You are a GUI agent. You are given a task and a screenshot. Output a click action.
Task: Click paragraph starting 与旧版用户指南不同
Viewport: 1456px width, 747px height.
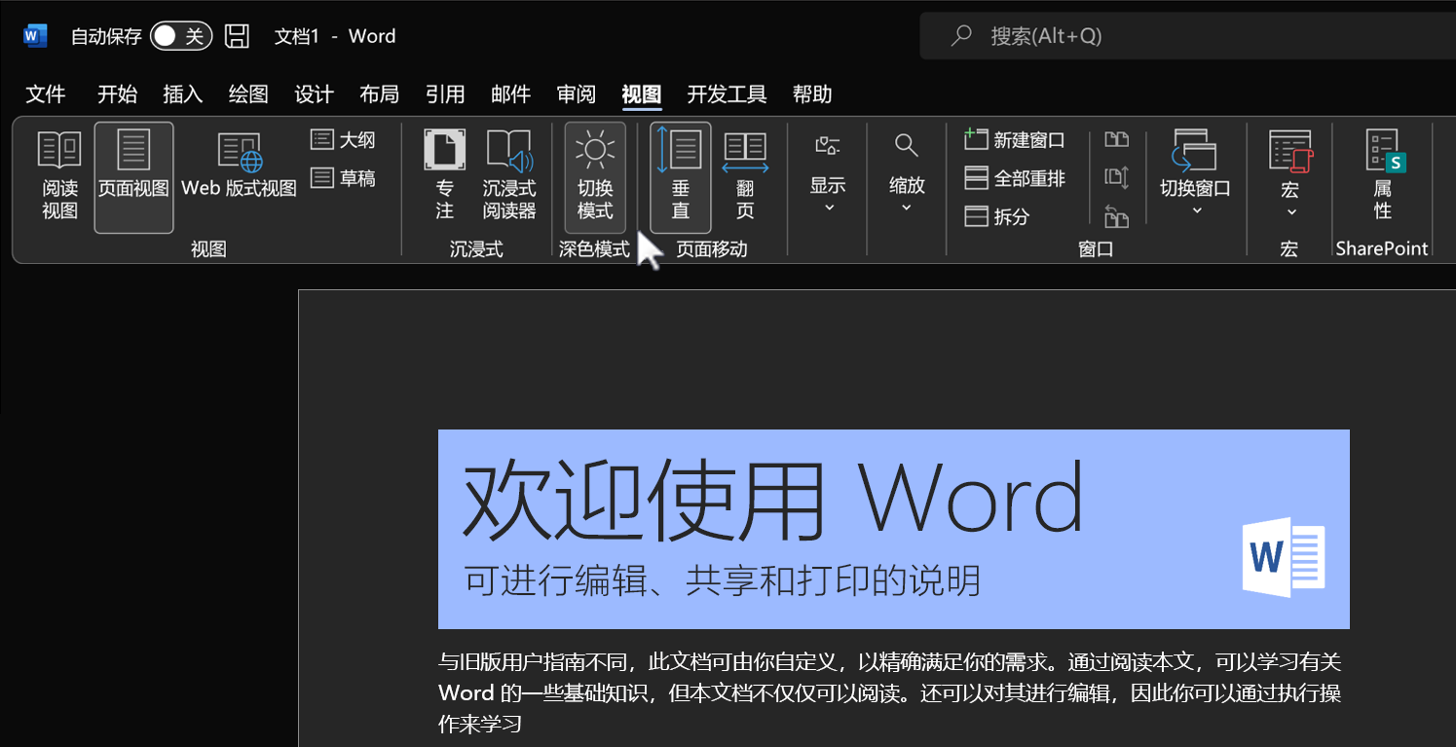pyautogui.click(x=890, y=693)
